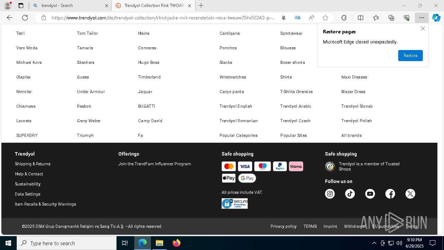The height and width of the screenshot is (250, 444).
Task: Click the Maestro payment logo
Action: pos(263,166)
